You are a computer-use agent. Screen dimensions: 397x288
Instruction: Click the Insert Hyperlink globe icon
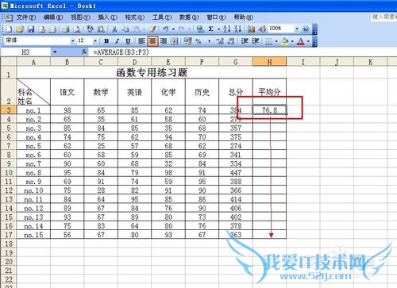pos(200,29)
